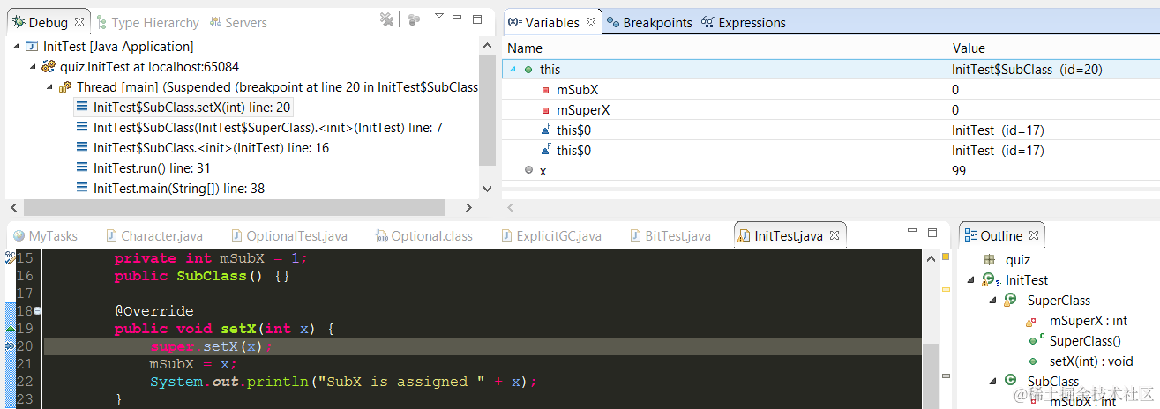Maximize the Debug view panel
Image resolution: width=1160 pixels, height=409 pixels.
click(x=477, y=19)
